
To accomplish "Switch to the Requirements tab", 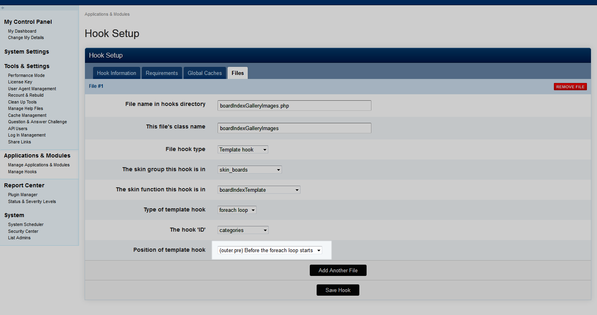I will pos(162,73).
